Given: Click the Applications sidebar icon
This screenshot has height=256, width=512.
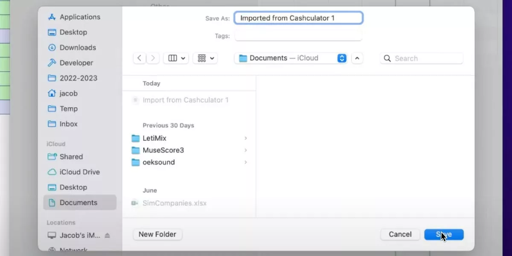Looking at the screenshot, I should (x=52, y=17).
